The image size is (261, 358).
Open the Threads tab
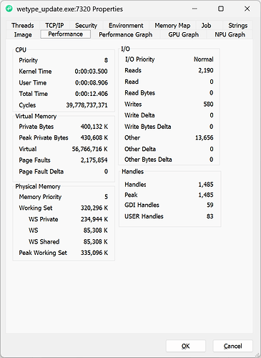tap(23, 25)
